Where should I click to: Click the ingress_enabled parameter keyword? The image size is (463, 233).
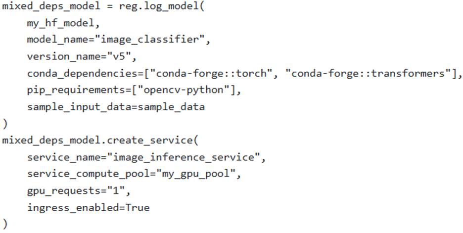70,208
